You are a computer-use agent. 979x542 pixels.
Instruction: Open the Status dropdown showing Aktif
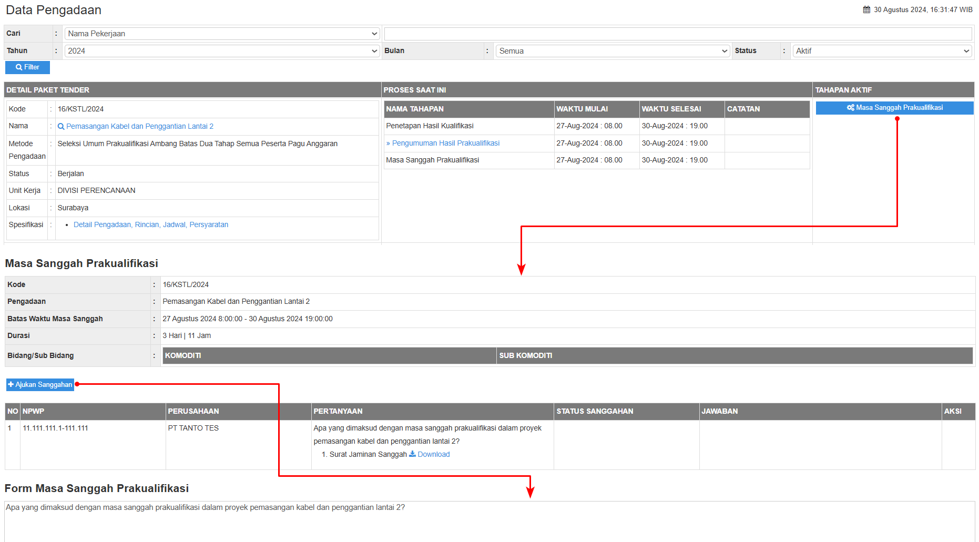pos(882,51)
